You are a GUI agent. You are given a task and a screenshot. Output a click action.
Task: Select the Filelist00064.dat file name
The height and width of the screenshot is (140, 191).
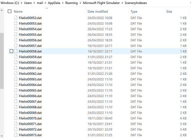(30, 85)
